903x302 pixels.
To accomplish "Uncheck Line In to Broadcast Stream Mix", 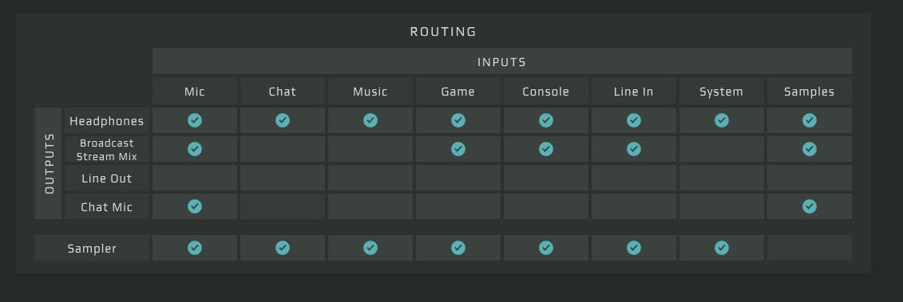I will 633,149.
